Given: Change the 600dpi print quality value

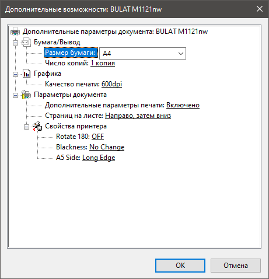Looking at the screenshot, I should pos(111,84).
